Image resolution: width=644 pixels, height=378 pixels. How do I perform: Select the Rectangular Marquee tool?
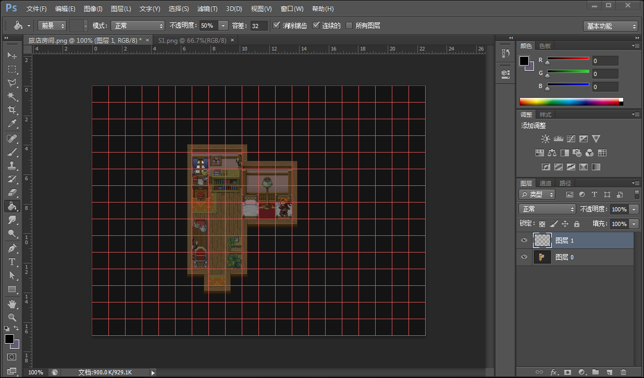[11, 69]
